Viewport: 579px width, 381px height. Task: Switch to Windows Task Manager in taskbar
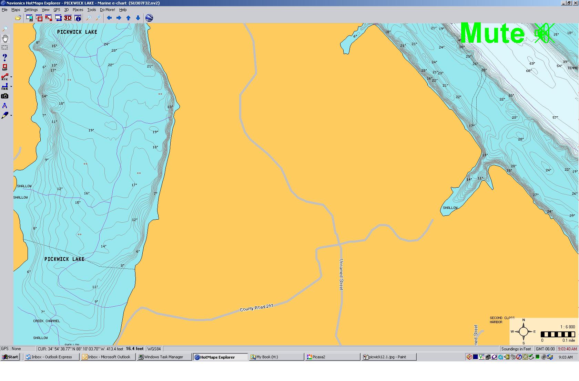[164, 357]
